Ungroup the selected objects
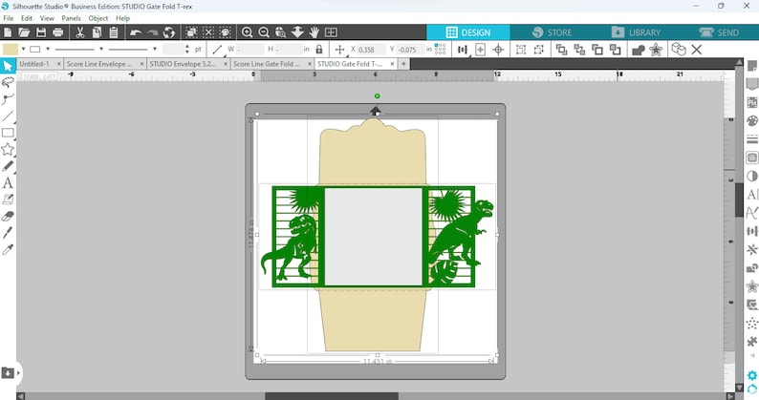This screenshot has width=759, height=400. click(x=538, y=50)
